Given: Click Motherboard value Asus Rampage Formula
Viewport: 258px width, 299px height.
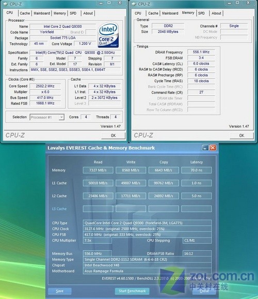Looking at the screenshot, I should (x=147, y=271).
